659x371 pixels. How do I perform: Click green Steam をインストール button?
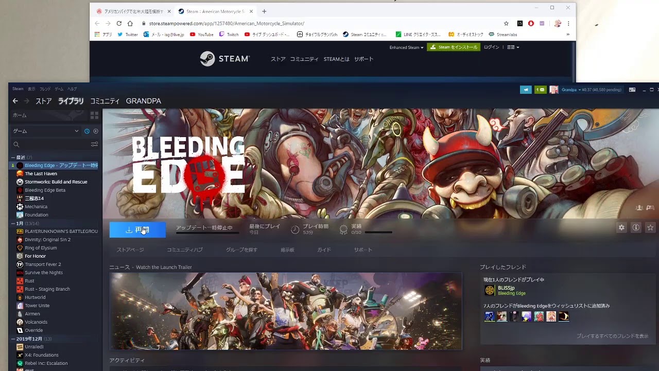pos(454,47)
